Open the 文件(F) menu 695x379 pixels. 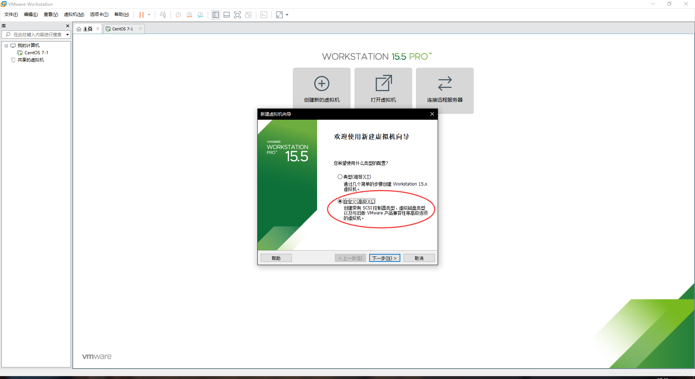tap(11, 14)
